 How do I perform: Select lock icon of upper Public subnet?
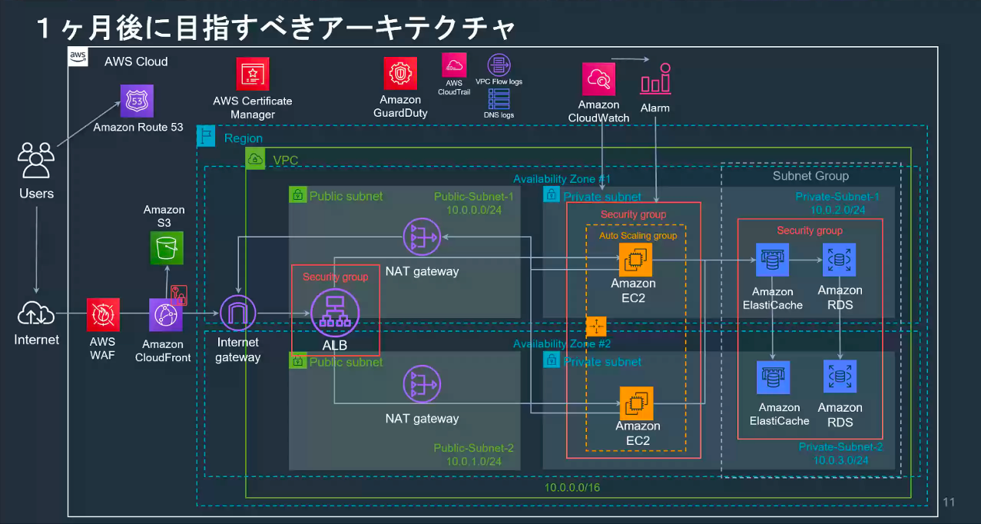pos(297,195)
